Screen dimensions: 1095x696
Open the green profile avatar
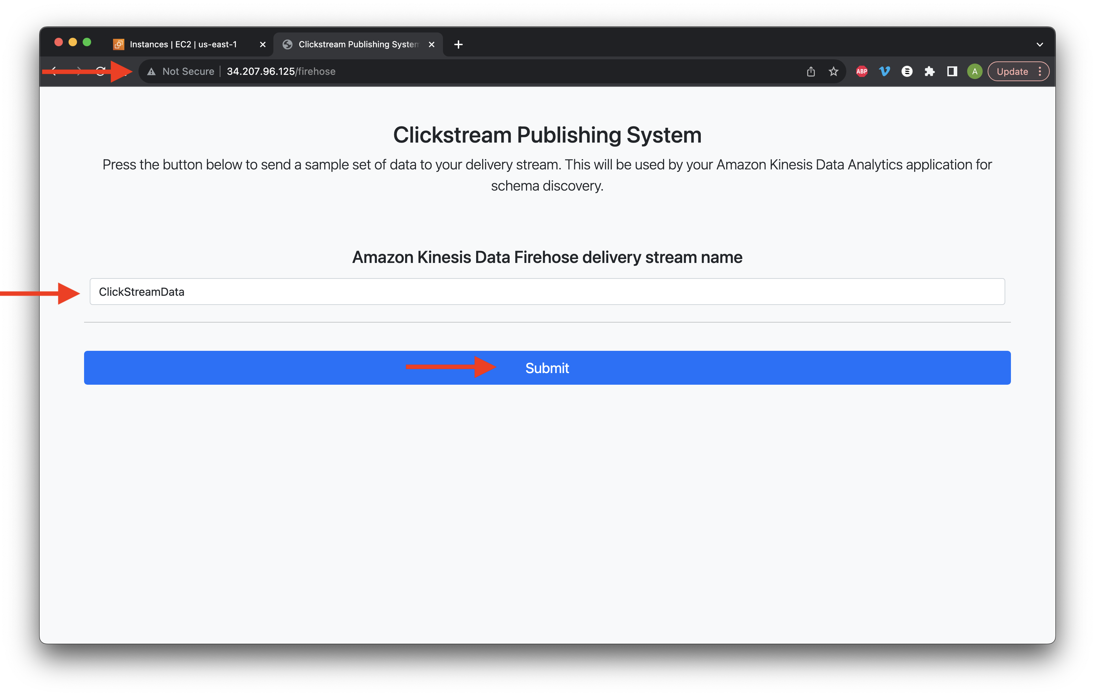click(x=975, y=71)
